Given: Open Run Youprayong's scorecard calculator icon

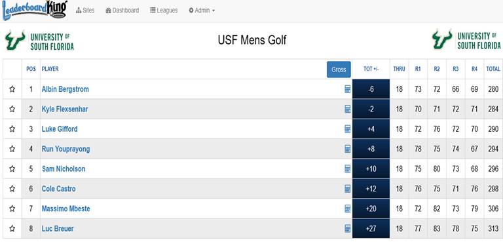Looking at the screenshot, I should [347, 149].
